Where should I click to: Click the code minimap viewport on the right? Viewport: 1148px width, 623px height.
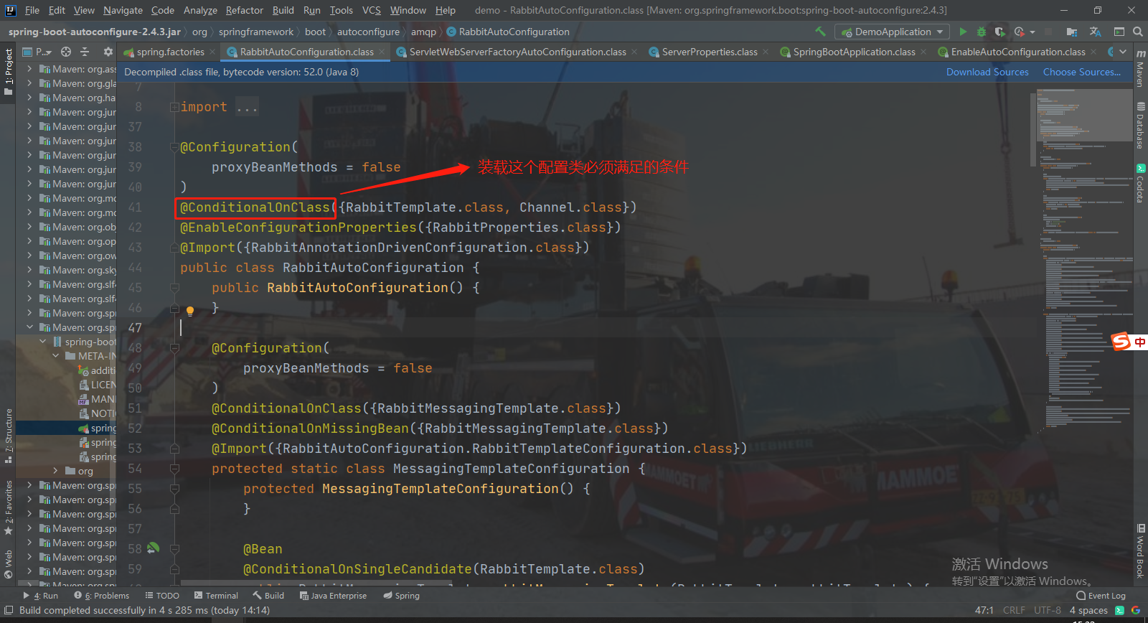(x=1084, y=115)
